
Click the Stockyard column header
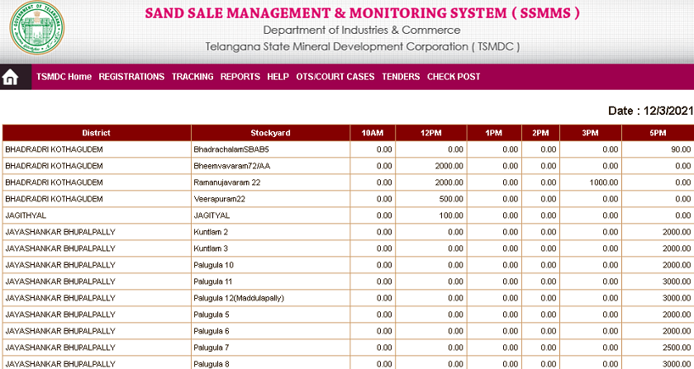[270, 133]
